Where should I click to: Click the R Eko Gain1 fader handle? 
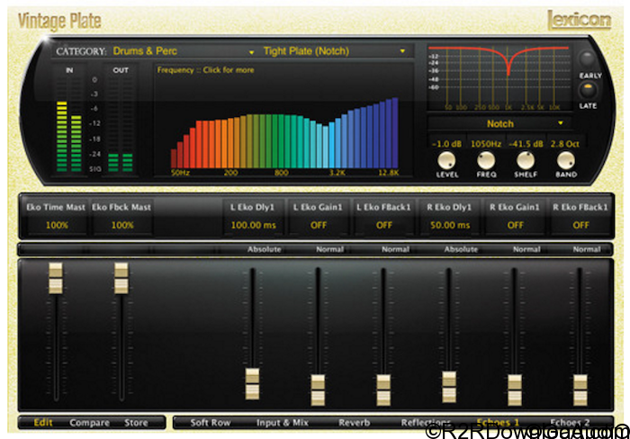514,390
